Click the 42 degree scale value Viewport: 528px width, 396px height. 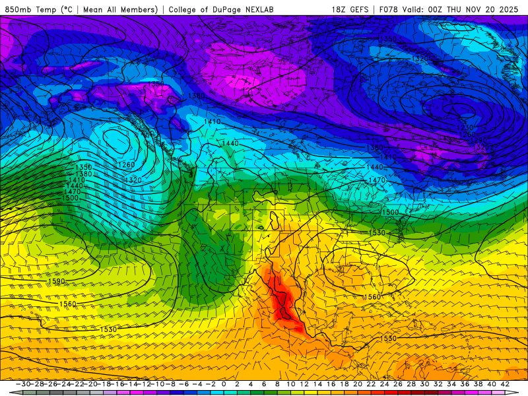click(x=505, y=384)
